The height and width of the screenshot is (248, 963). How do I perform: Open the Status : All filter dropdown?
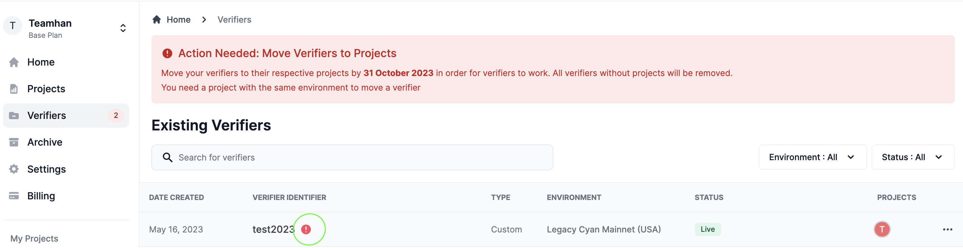(913, 157)
